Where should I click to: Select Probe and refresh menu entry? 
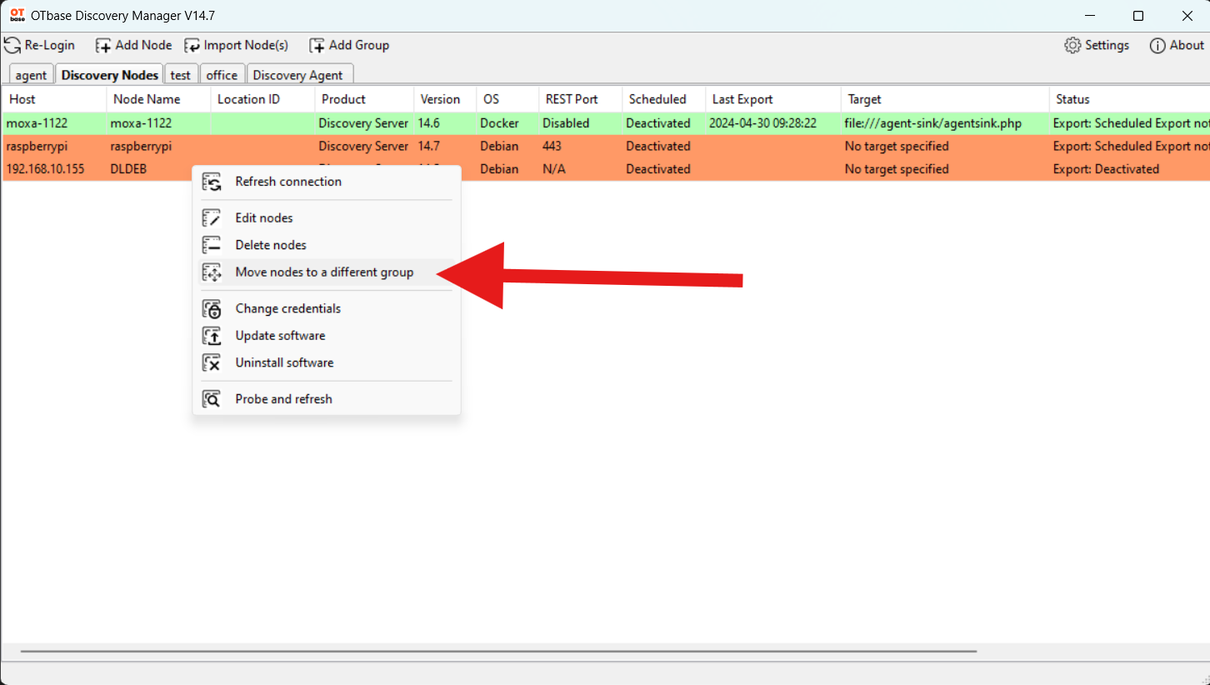[327, 399]
